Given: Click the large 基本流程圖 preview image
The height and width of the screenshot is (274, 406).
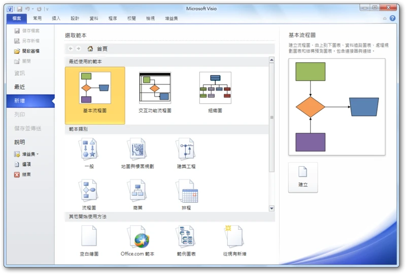Looking at the screenshot, I should pyautogui.click(x=337, y=107).
